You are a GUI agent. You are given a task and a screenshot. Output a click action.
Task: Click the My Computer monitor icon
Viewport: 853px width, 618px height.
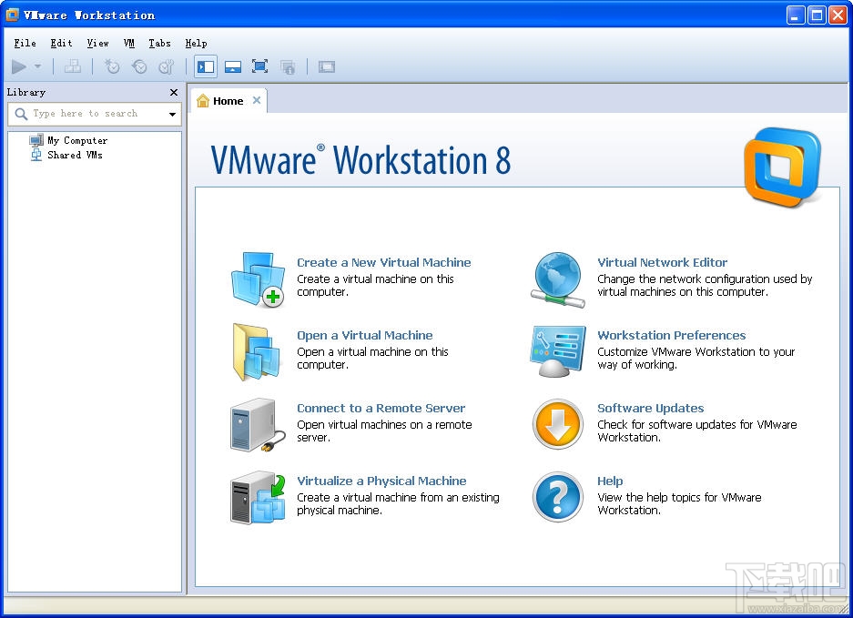coord(36,140)
